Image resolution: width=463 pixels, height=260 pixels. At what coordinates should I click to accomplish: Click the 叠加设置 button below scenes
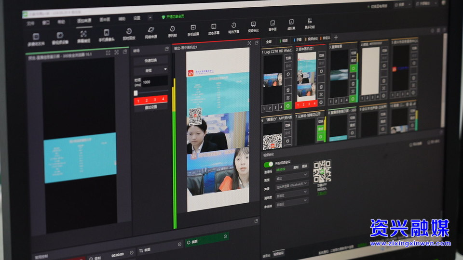[x=151, y=107]
